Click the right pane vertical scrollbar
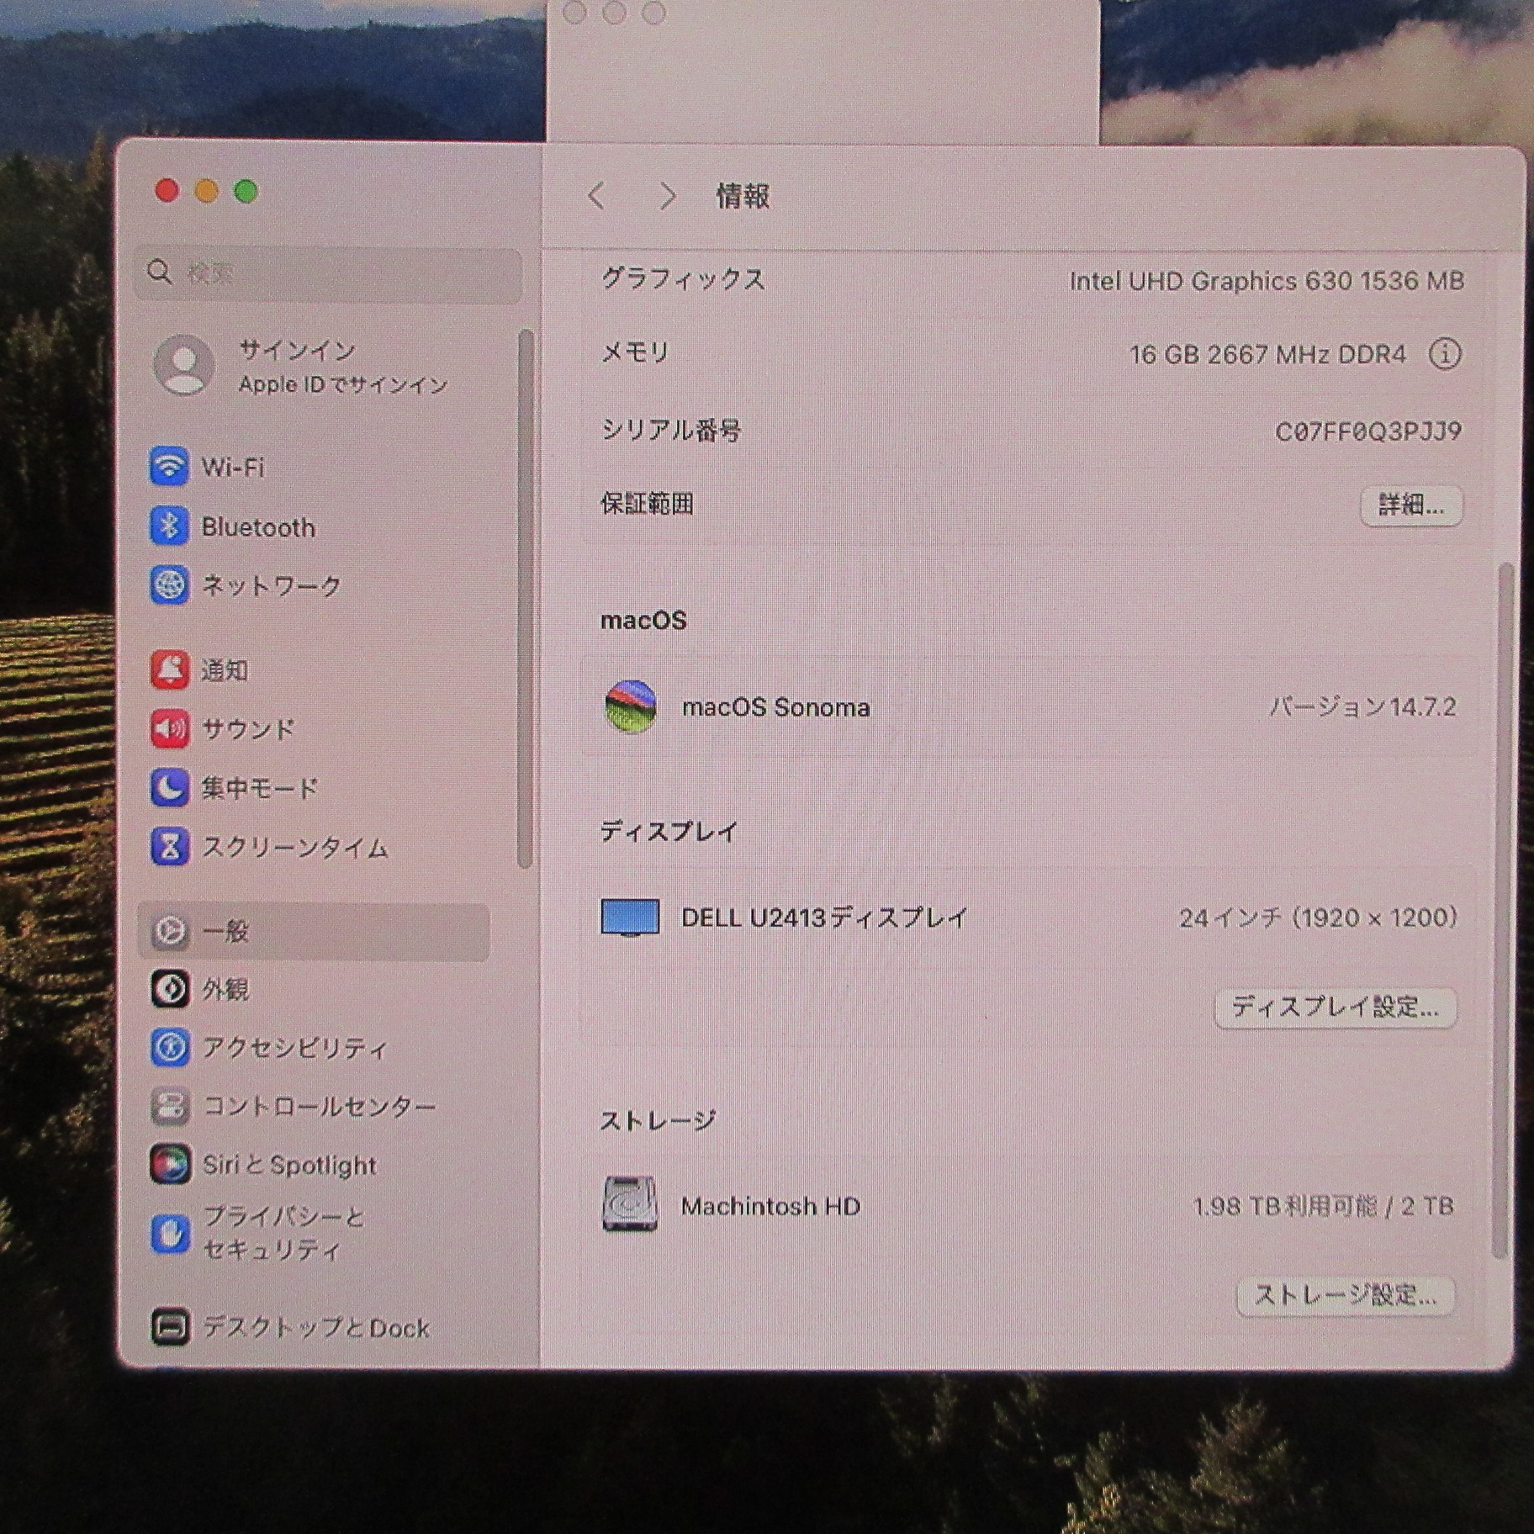Viewport: 1534px width, 1534px height. (x=1504, y=908)
